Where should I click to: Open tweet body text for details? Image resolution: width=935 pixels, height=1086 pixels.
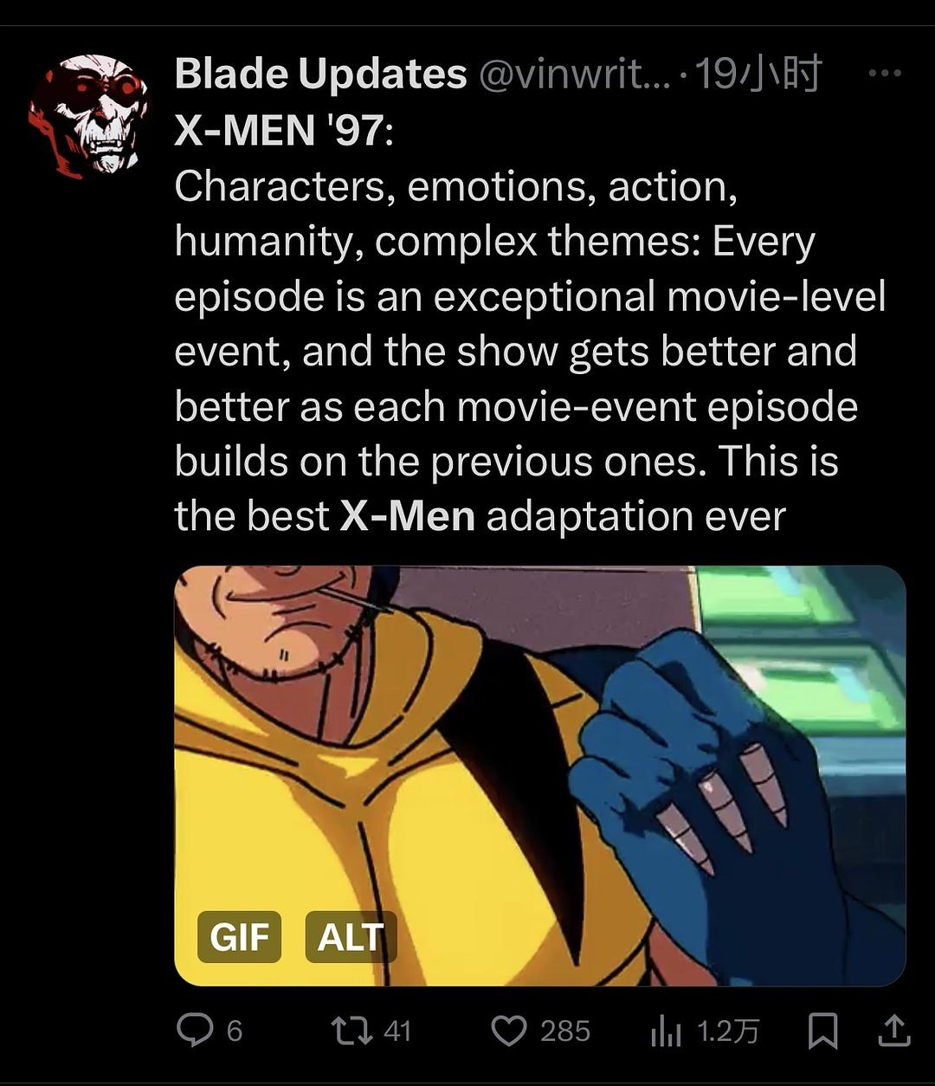(x=530, y=351)
